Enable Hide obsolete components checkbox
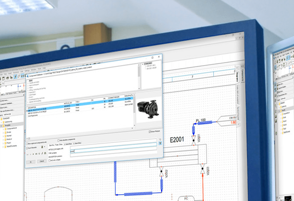The height and width of the screenshot is (201, 294). pos(58,141)
